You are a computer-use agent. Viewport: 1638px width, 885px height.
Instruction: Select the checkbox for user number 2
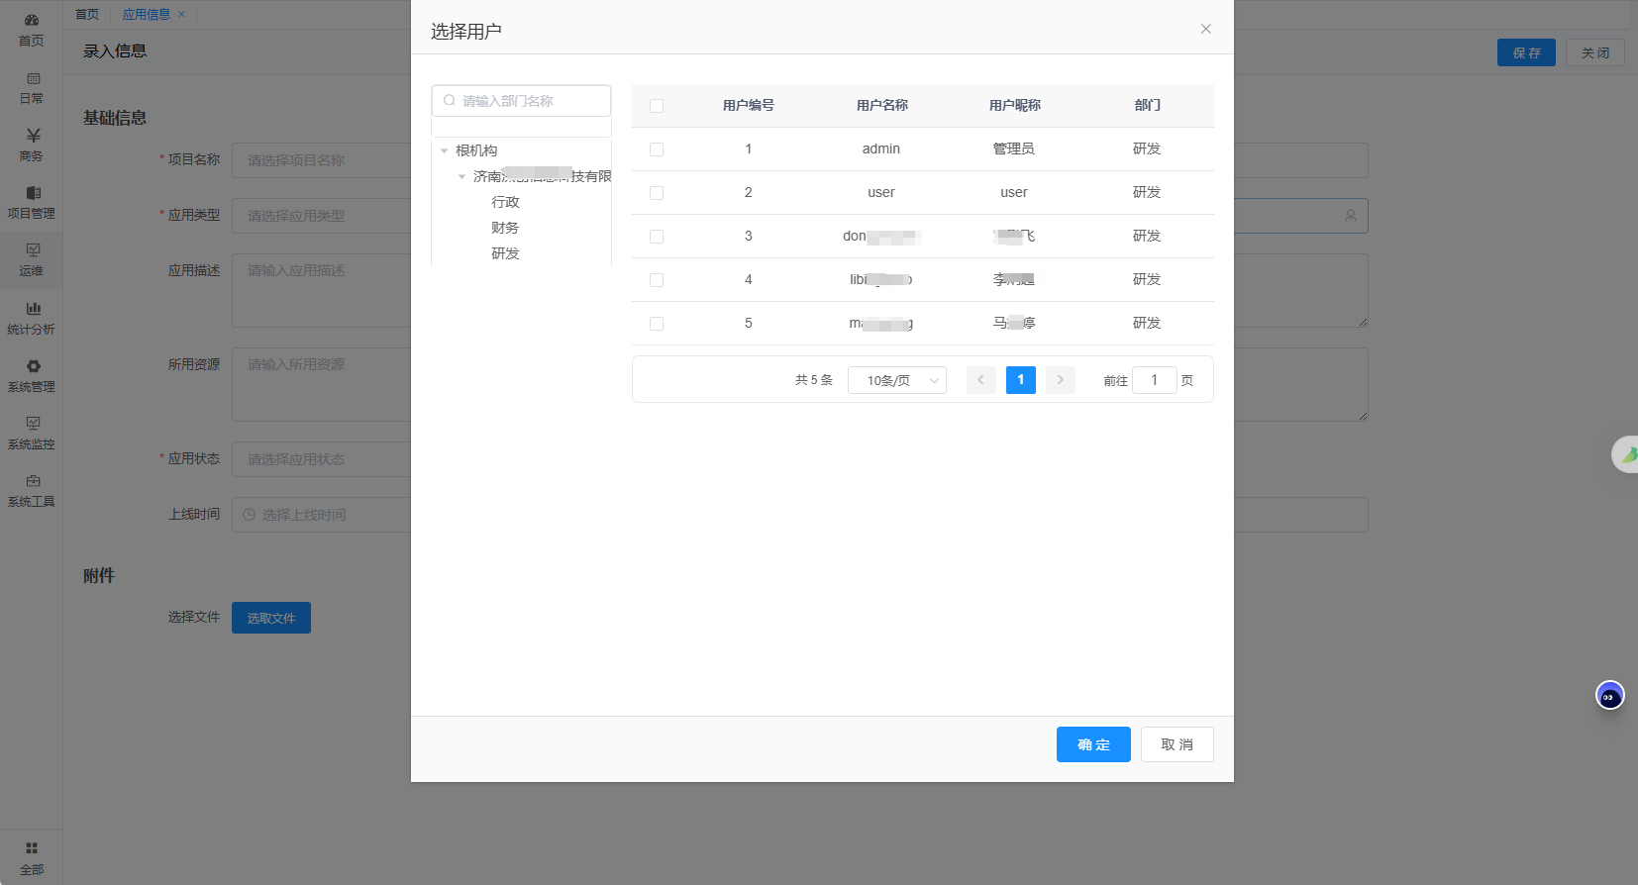[x=657, y=193]
